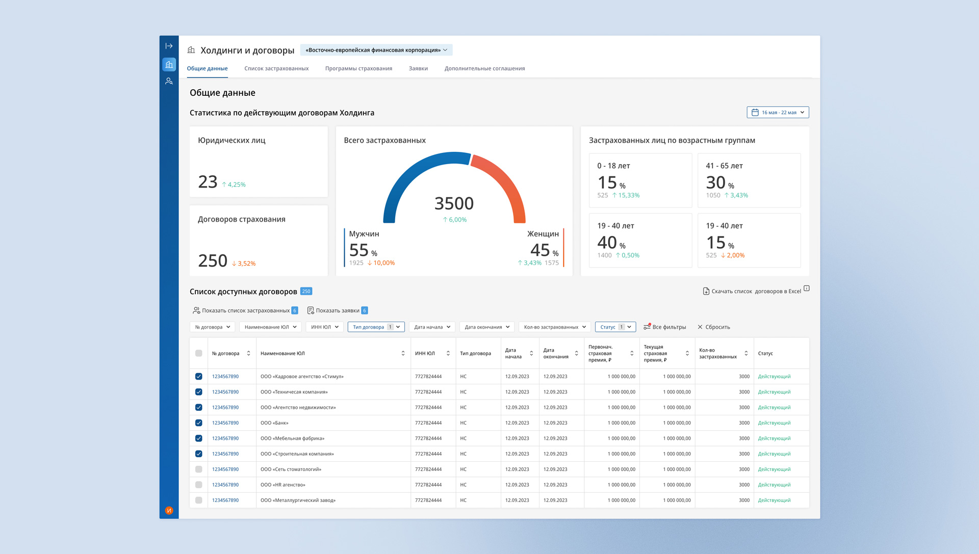The height and width of the screenshot is (554, 979).
Task: Open all filters sliders icon
Action: tap(647, 327)
